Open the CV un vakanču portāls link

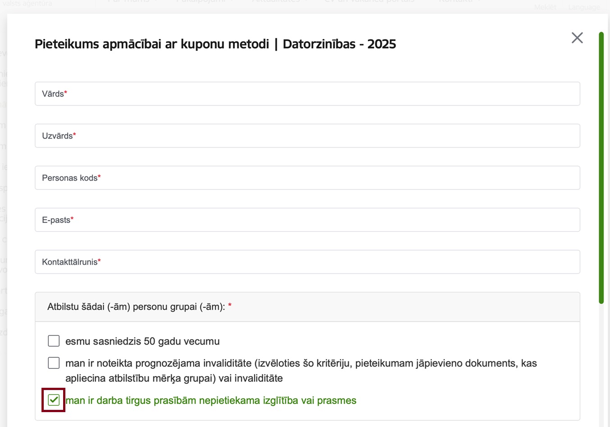click(369, 2)
